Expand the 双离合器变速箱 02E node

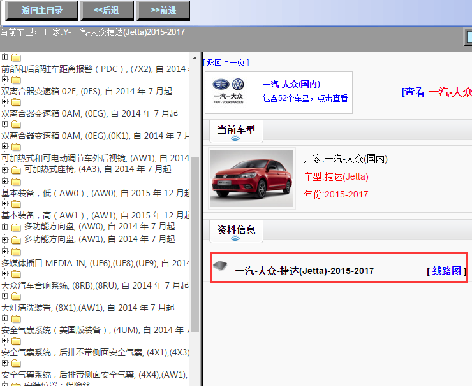[4, 80]
